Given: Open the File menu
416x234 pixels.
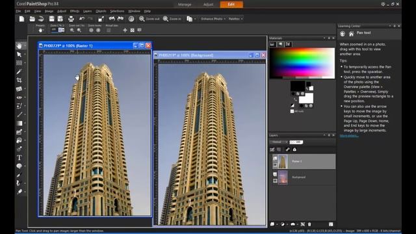Looking at the screenshot, I should point(18,11).
